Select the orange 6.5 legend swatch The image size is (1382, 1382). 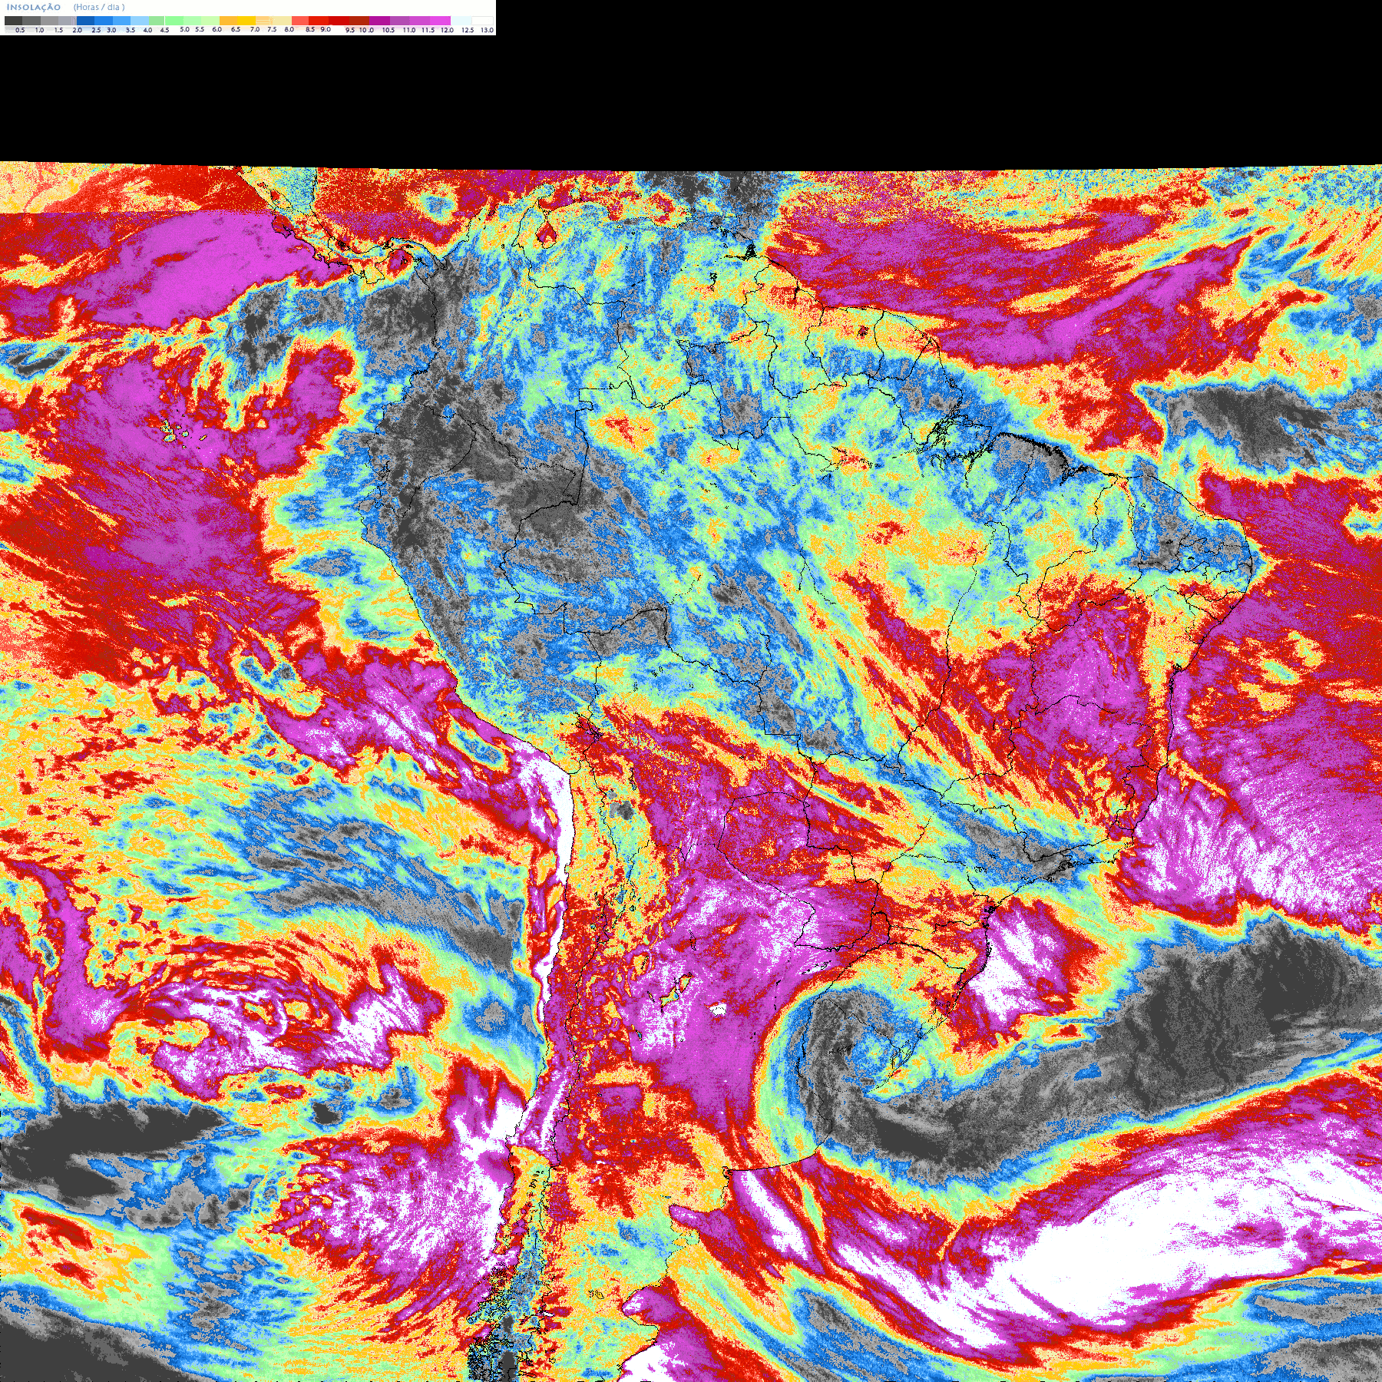point(229,21)
